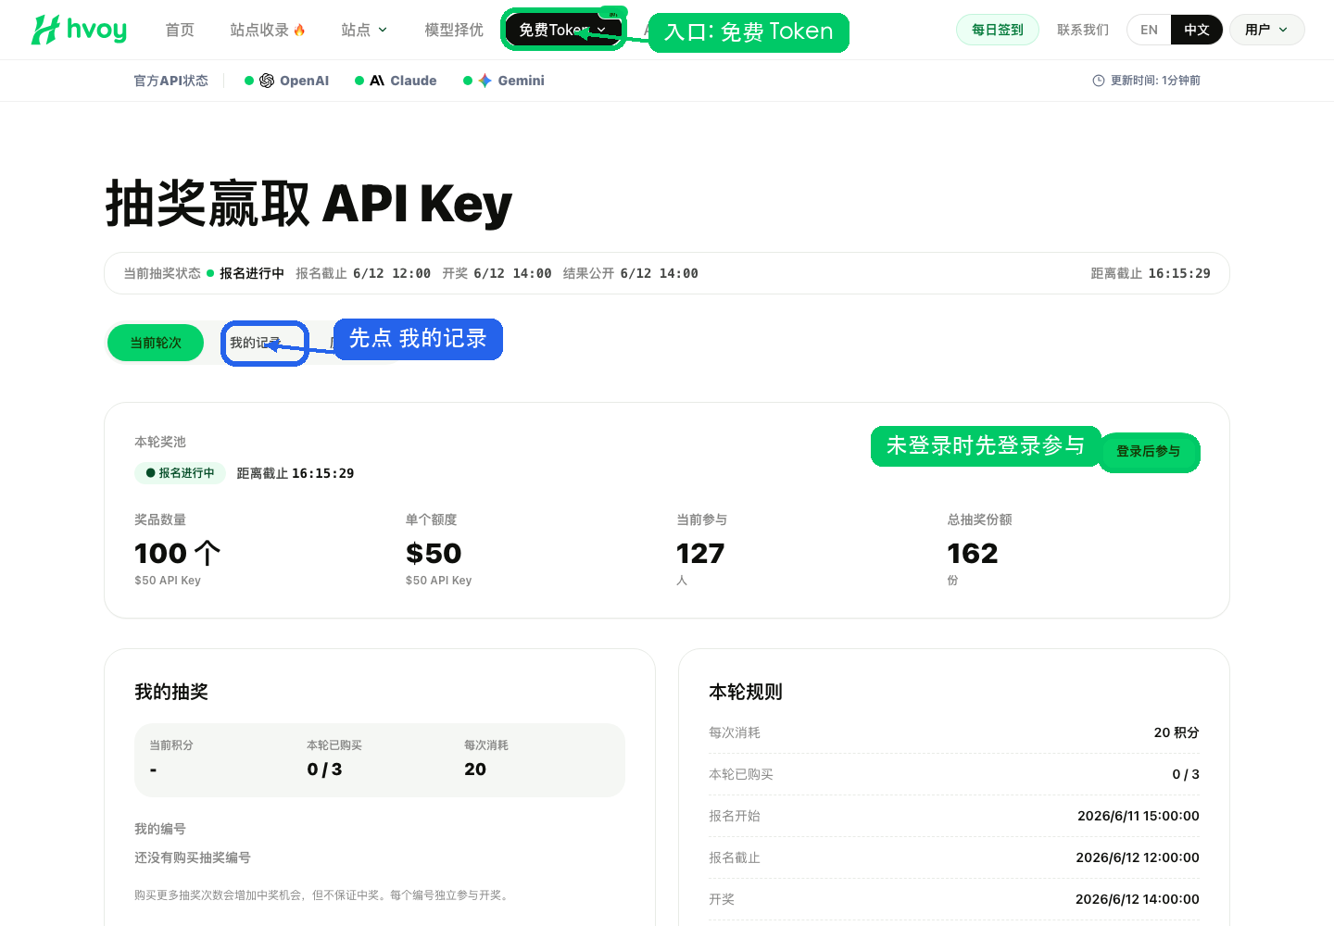1334x926 pixels.
Task: Select the 我的记录 tab
Action: [255, 343]
